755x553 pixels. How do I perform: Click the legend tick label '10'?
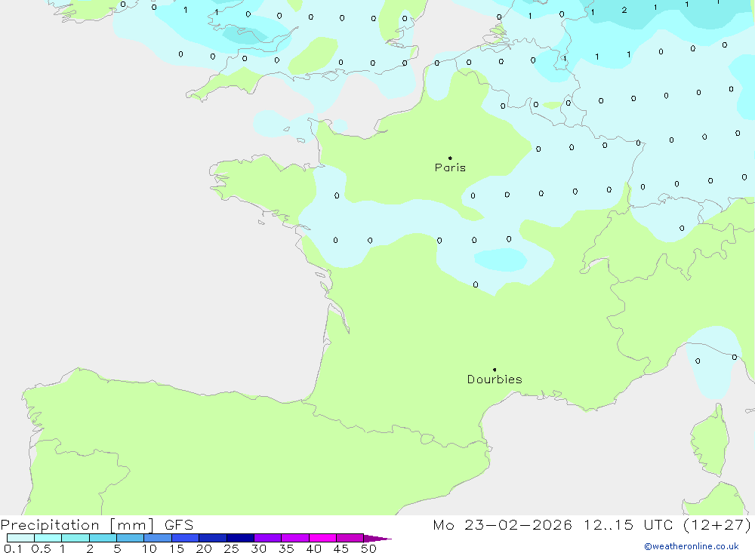(149, 548)
